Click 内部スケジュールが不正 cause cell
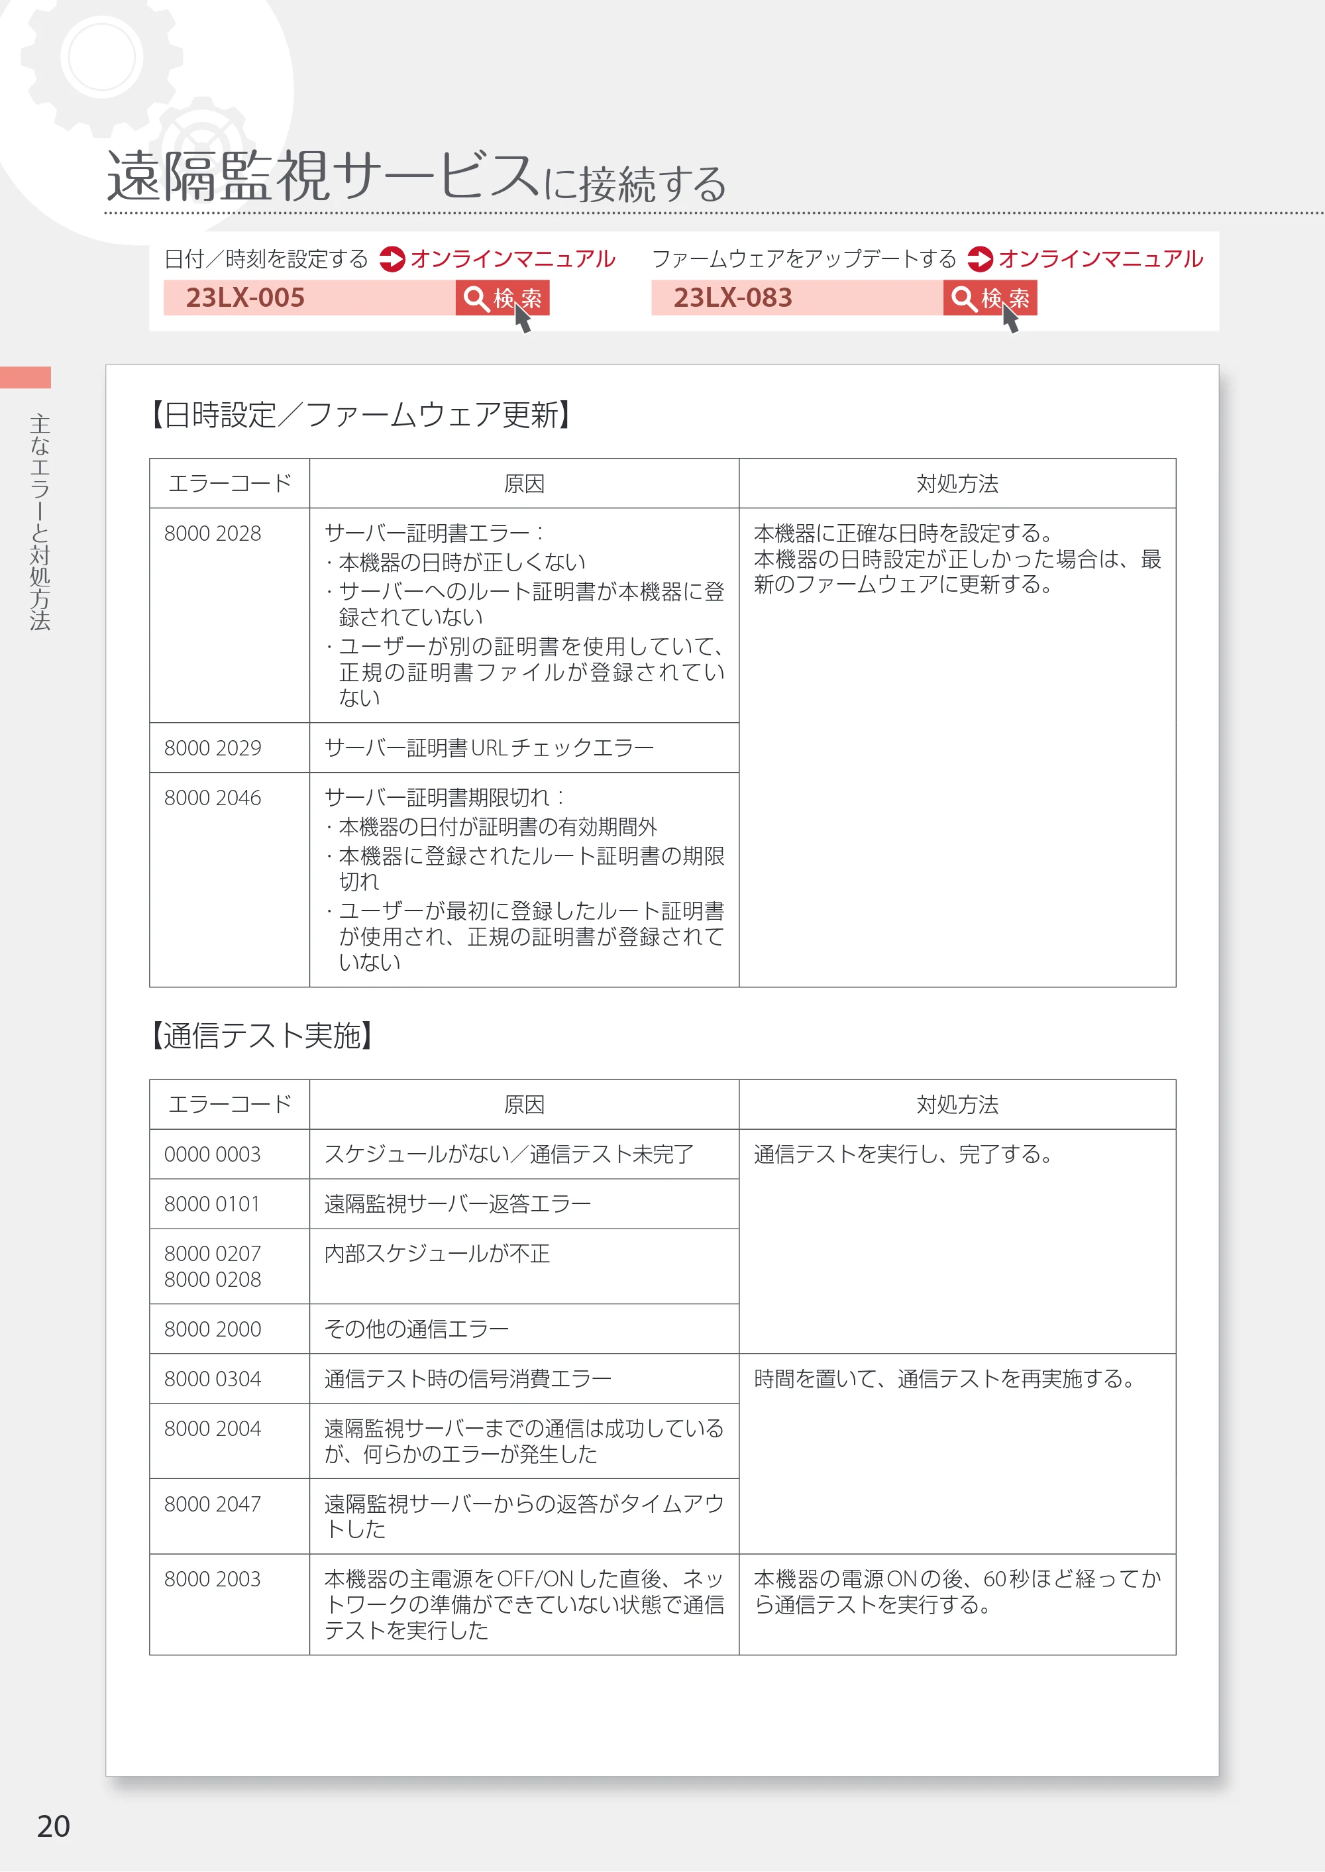 click(x=524, y=1266)
